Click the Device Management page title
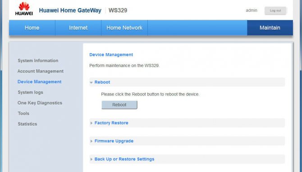This screenshot has height=172, width=302. (x=111, y=54)
